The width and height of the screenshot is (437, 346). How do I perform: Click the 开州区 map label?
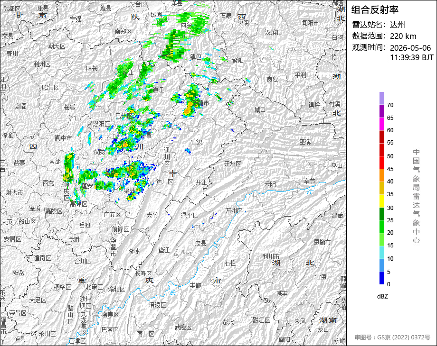point(232,164)
